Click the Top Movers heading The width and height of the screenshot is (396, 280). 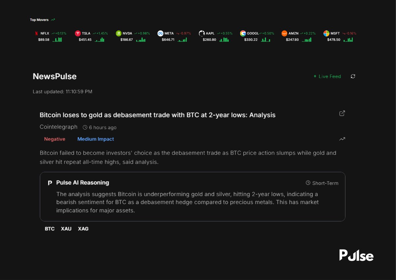[x=39, y=20]
